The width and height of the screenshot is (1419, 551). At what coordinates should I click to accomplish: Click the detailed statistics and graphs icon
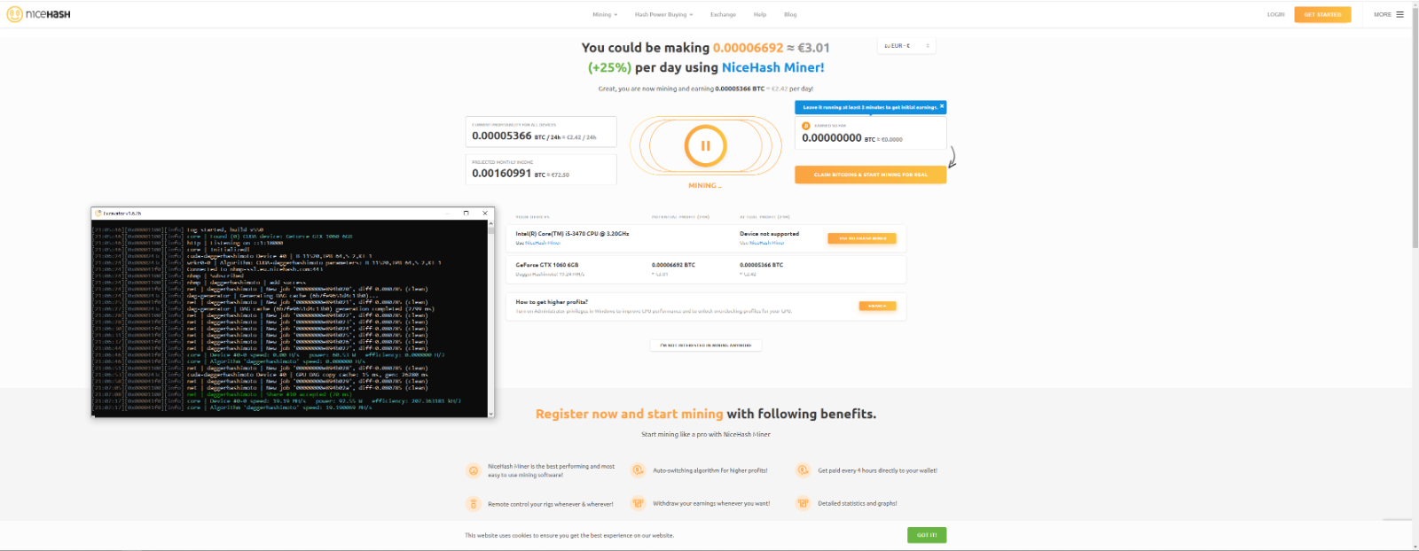(x=803, y=503)
